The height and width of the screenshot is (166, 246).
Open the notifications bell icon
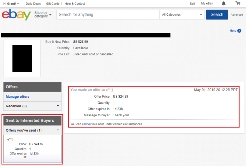pos(224,4)
